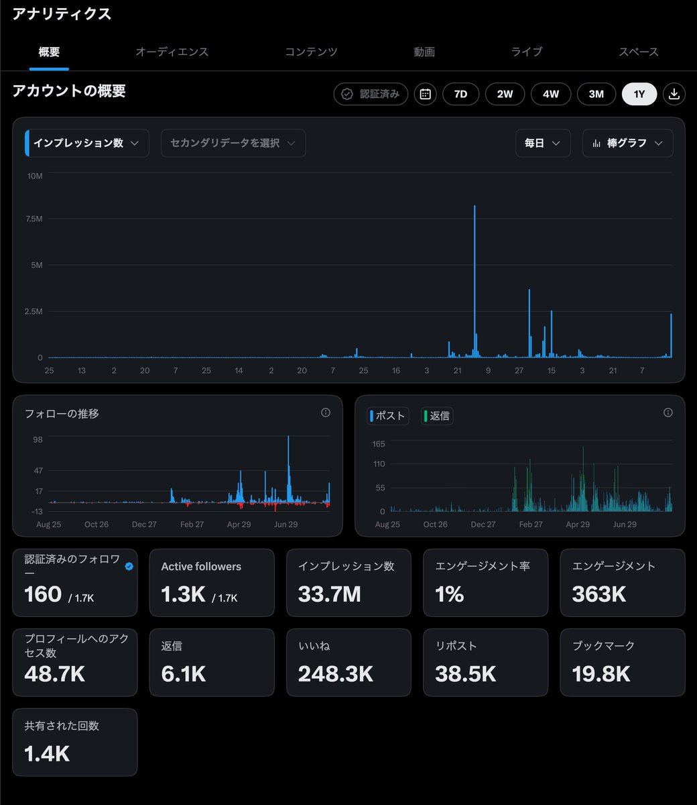Click the info icon in posts/replies panel
The image size is (697, 805).
click(x=668, y=413)
